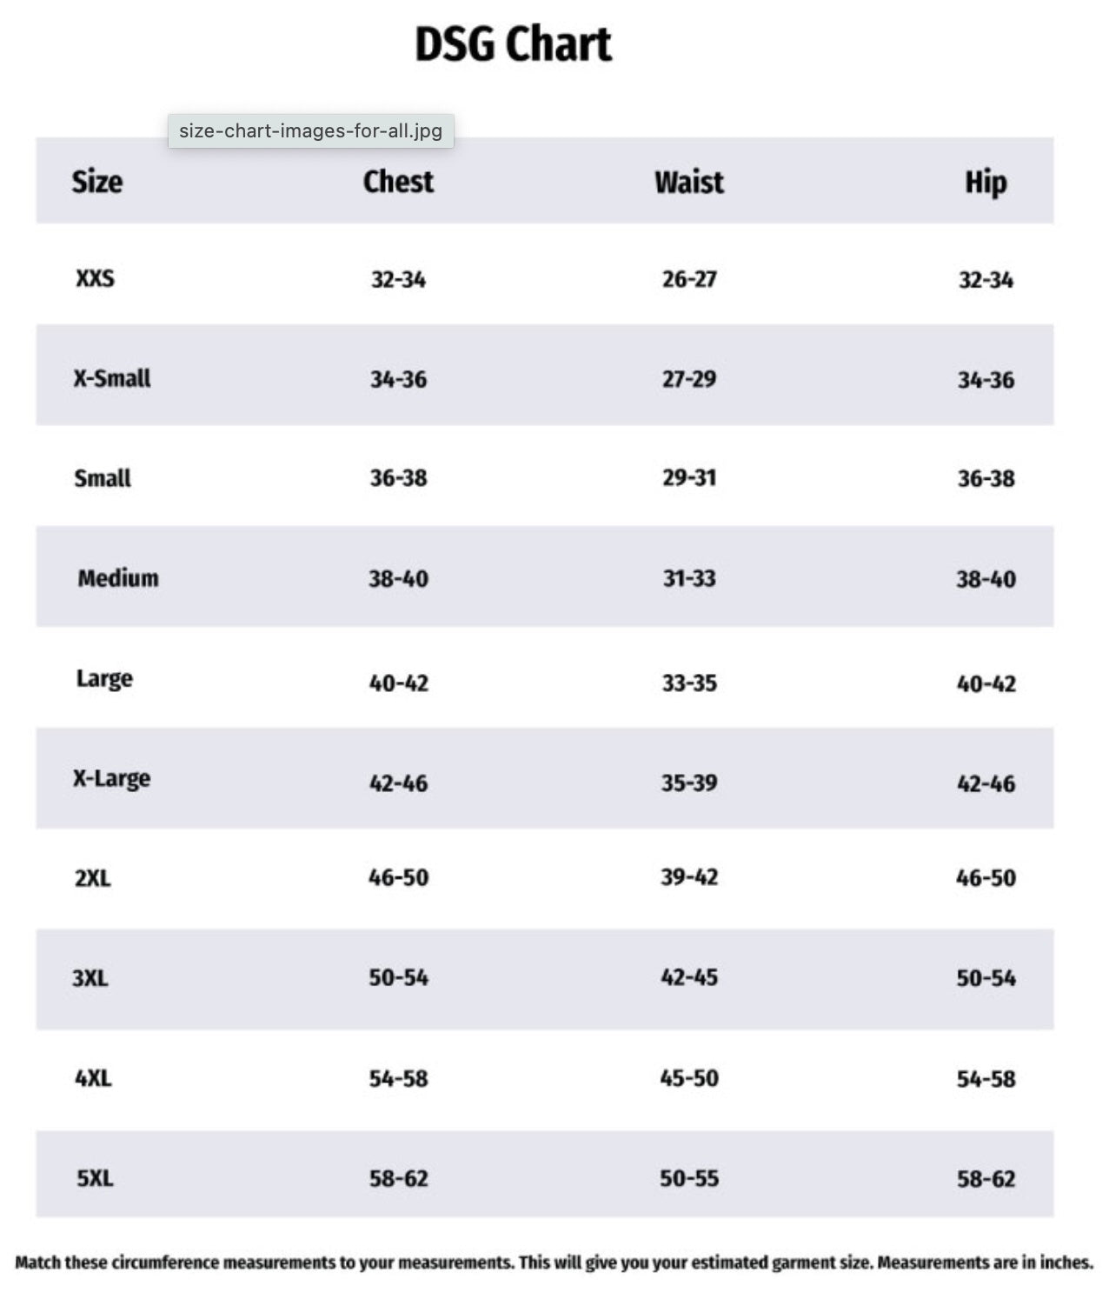The image size is (1109, 1299).
Task: Select the 5XL size label
Action: 95,1178
